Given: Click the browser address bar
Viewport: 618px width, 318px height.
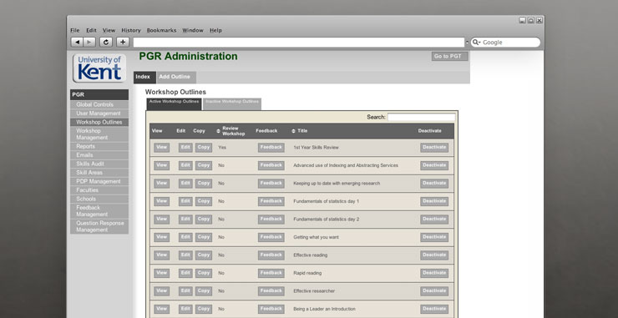Looking at the screenshot, I should coord(299,43).
